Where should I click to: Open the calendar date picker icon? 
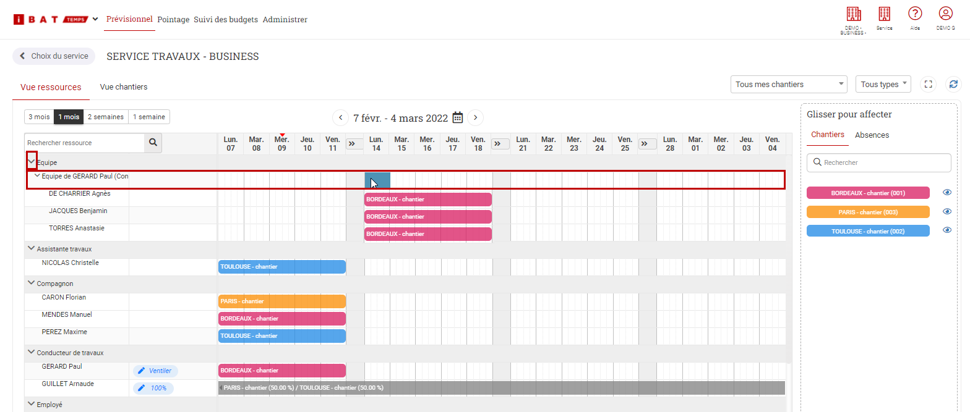coord(458,117)
